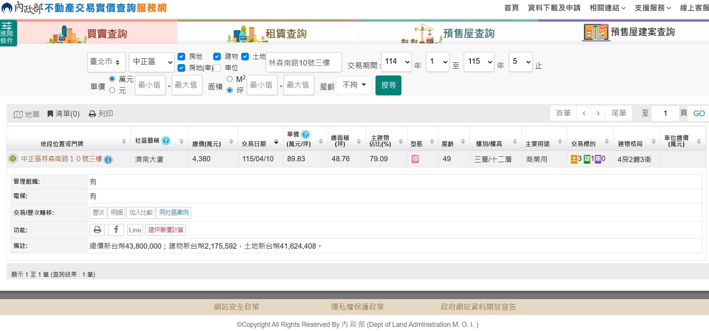The height and width of the screenshot is (331, 709).
Task: Collapse the row with the green minus icon
Action: (13, 159)
